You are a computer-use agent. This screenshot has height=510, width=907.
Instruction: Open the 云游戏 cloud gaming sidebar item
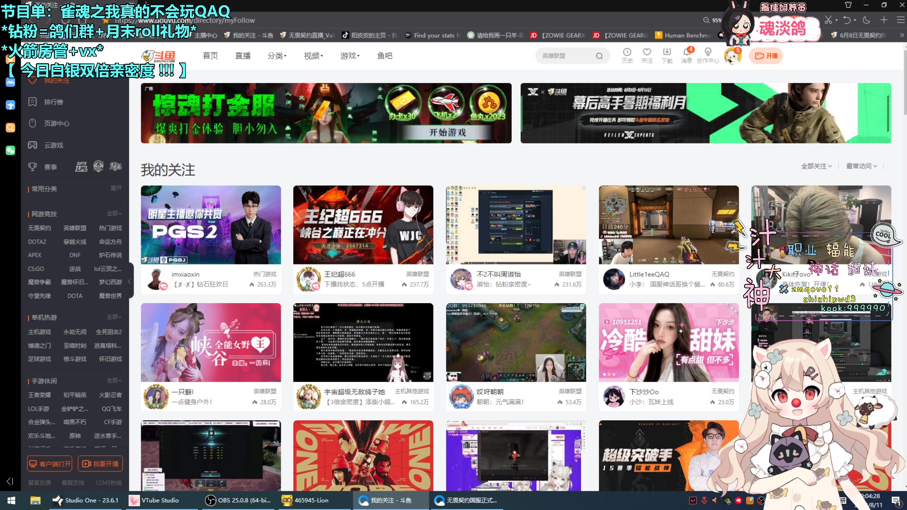point(53,145)
